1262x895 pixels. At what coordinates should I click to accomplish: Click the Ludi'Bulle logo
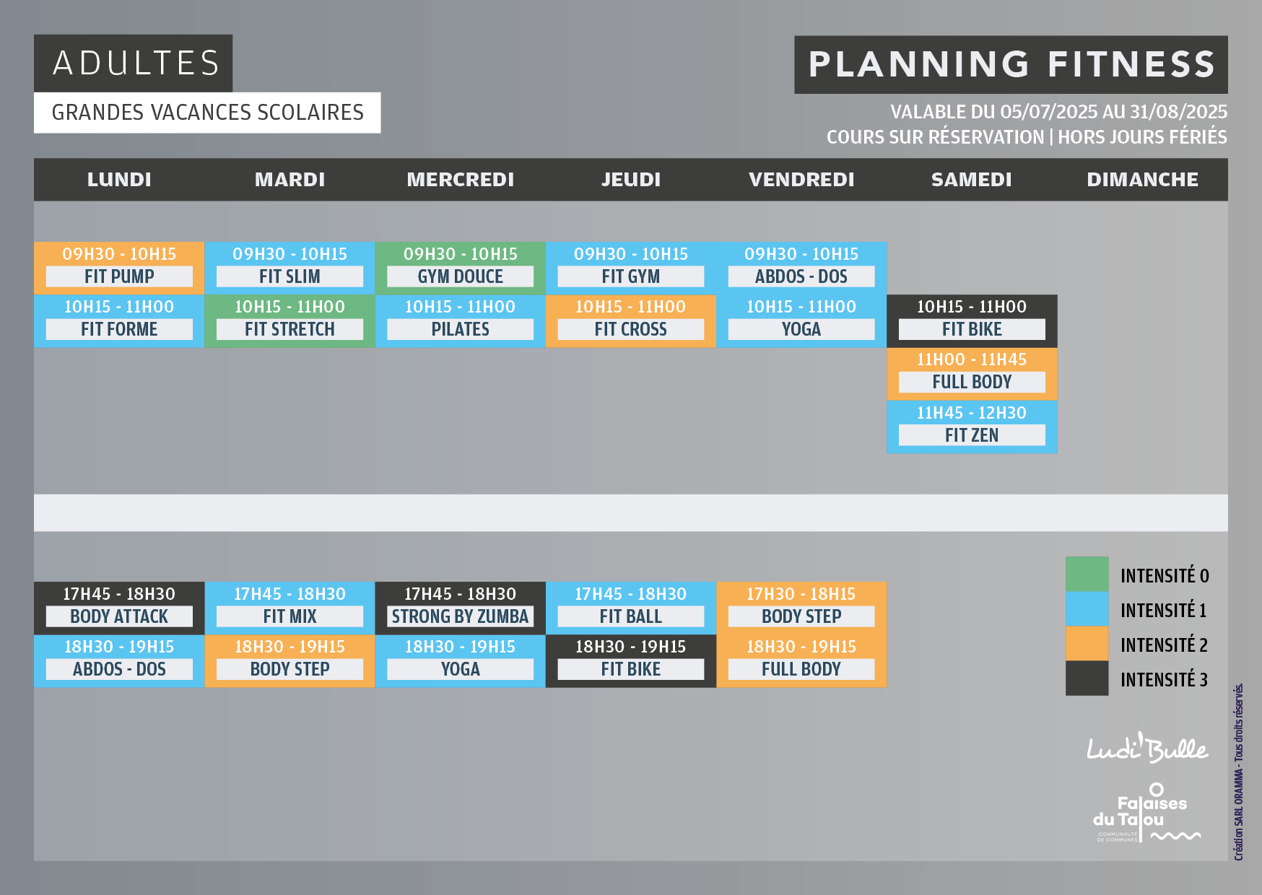pyautogui.click(x=1147, y=748)
